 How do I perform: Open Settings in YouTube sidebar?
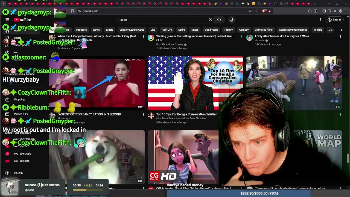click(18, 173)
